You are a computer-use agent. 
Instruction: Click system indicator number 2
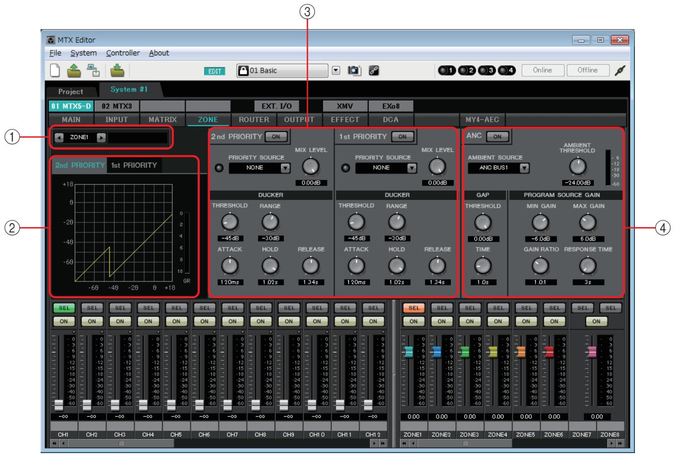(x=466, y=71)
